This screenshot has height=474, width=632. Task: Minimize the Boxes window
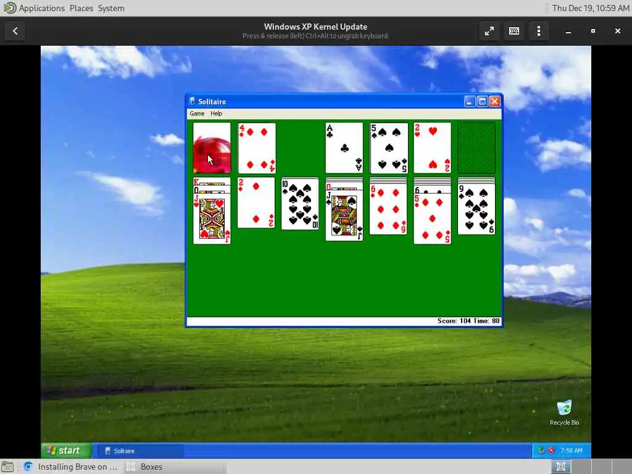(x=568, y=31)
